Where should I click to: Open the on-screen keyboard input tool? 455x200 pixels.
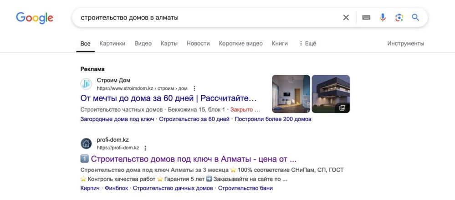[x=366, y=18]
